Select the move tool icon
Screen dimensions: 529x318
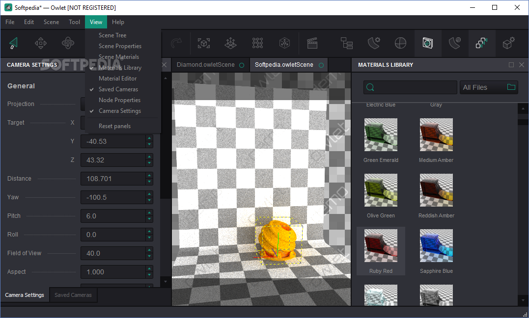pyautogui.click(x=41, y=43)
